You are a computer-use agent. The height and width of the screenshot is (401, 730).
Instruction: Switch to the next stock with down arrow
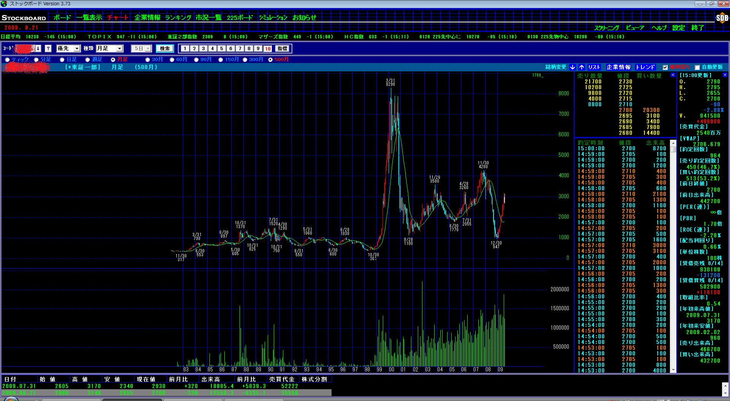pos(573,67)
